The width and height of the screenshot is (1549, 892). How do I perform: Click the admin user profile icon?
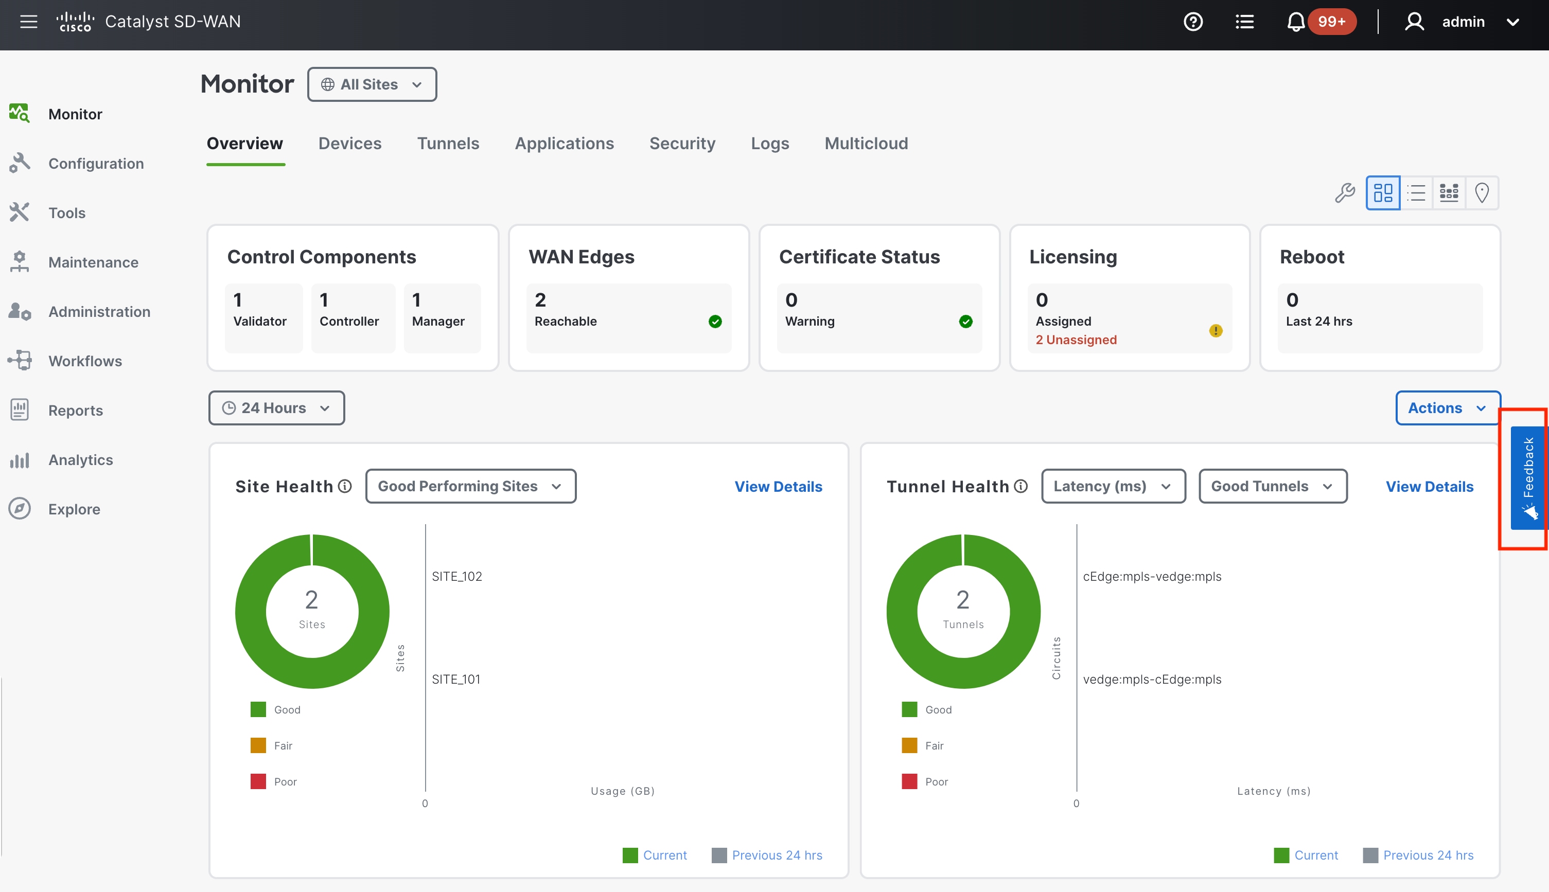pyautogui.click(x=1414, y=22)
